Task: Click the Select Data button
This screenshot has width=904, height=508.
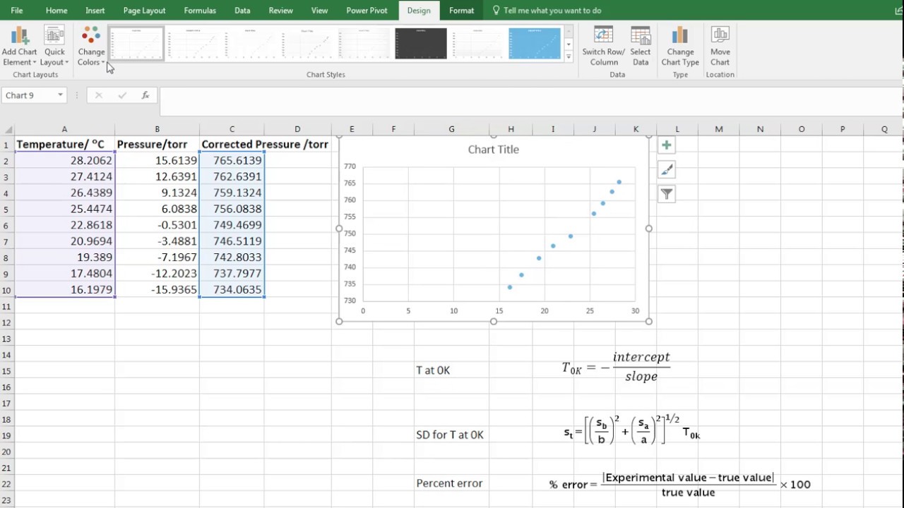Action: coord(641,47)
